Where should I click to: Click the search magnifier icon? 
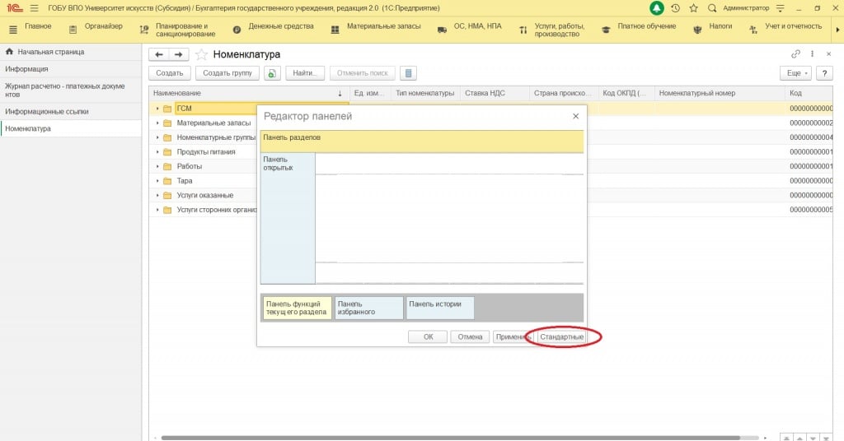pyautogui.click(x=712, y=8)
